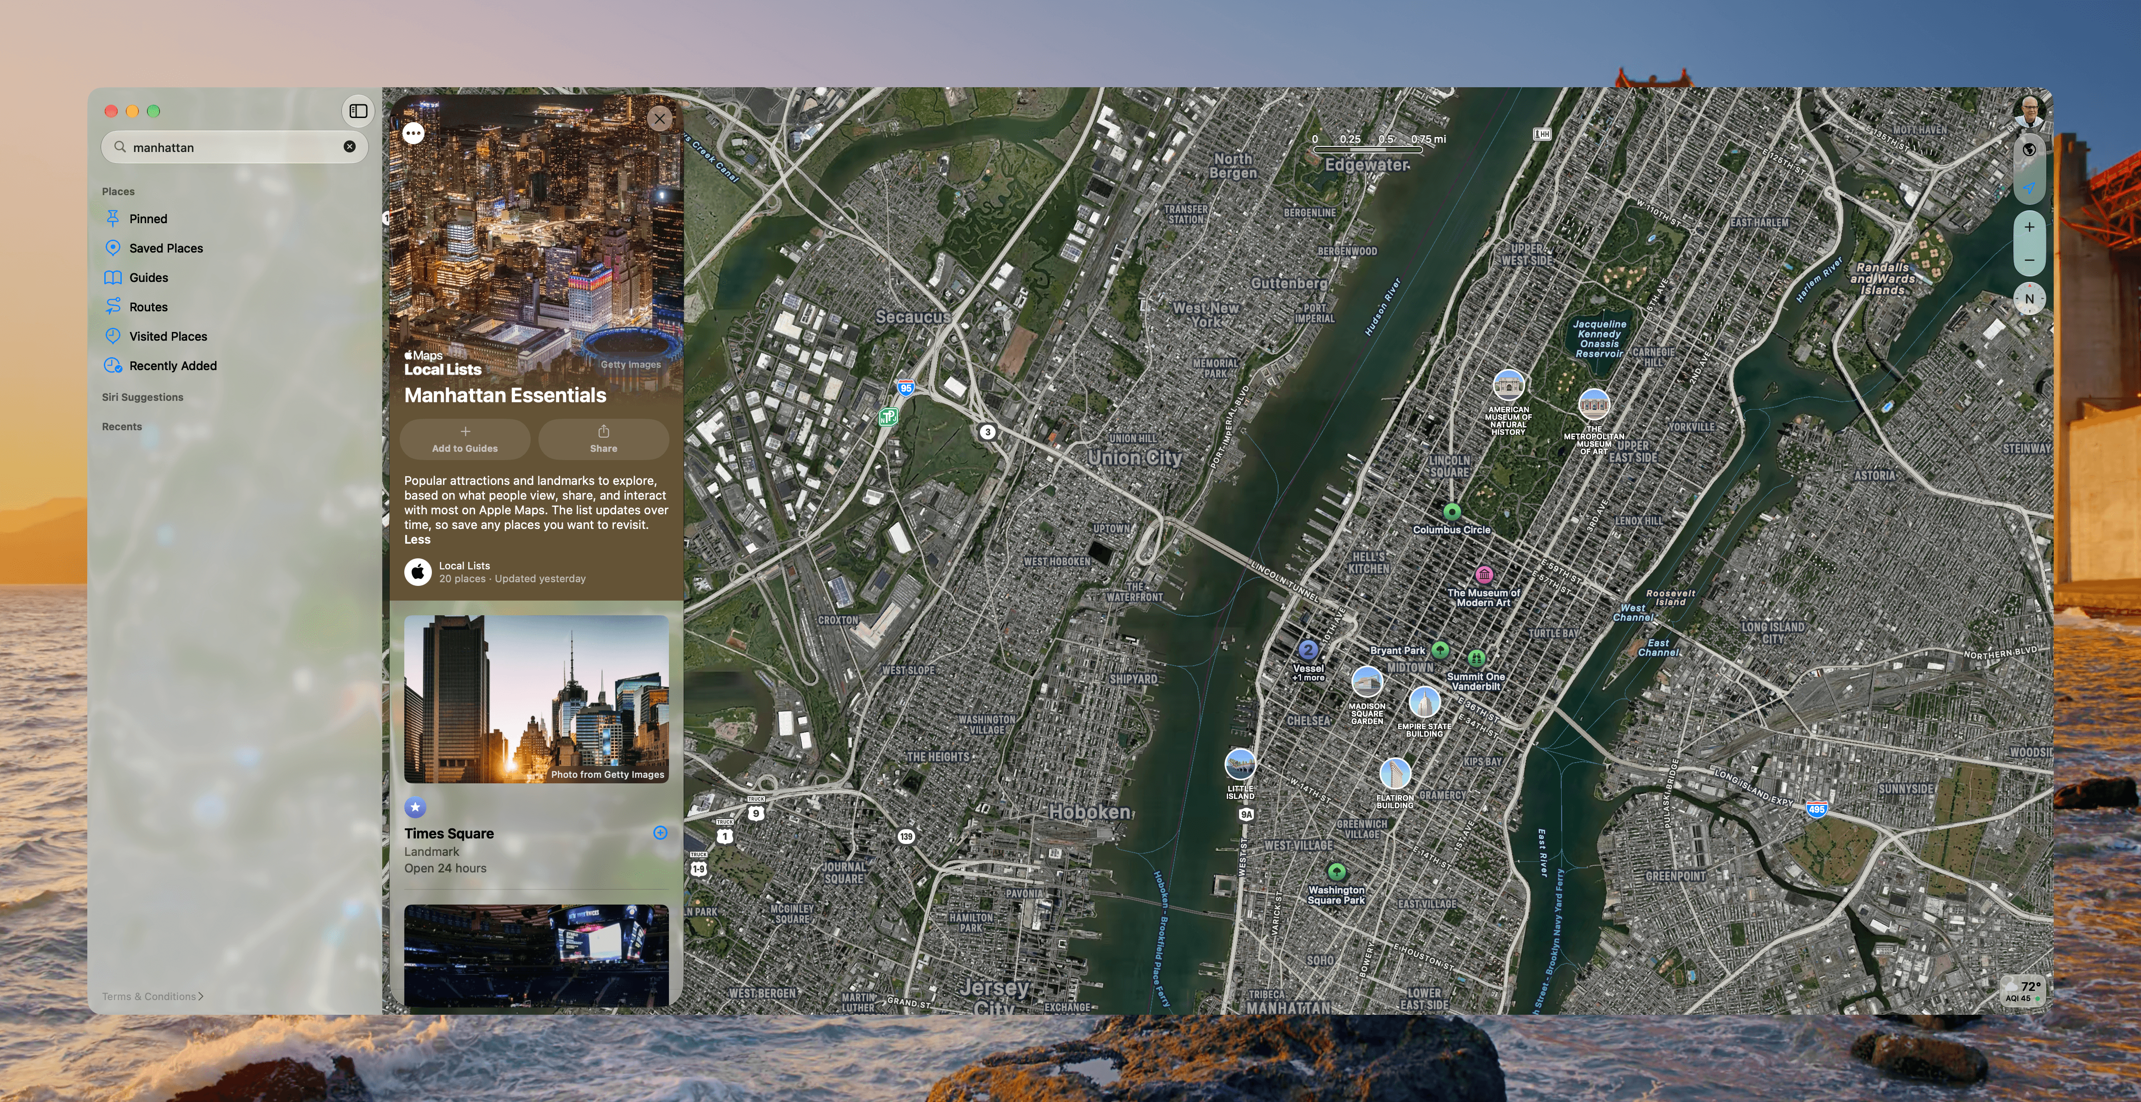Click the Times Square star badge icon
Viewport: 2141px width, 1102px height.
click(416, 807)
